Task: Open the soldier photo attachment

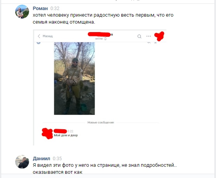Action: pos(74,79)
